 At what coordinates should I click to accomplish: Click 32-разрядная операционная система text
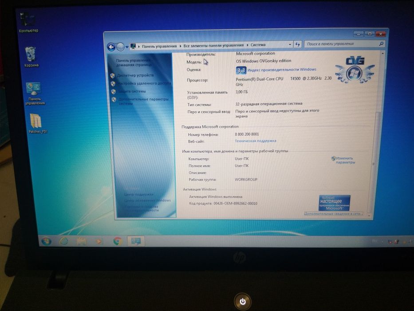[269, 104]
